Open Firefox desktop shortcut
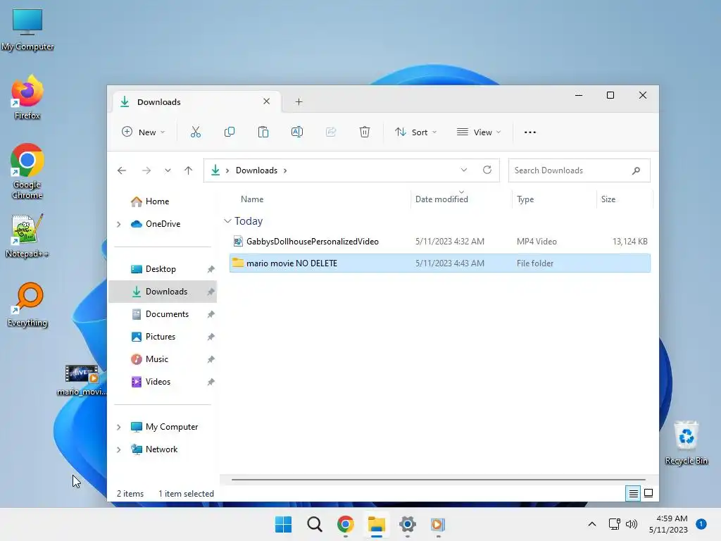 (27, 97)
